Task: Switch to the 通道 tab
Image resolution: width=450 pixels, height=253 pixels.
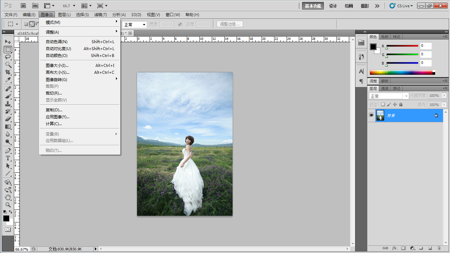Action: pyautogui.click(x=384, y=88)
